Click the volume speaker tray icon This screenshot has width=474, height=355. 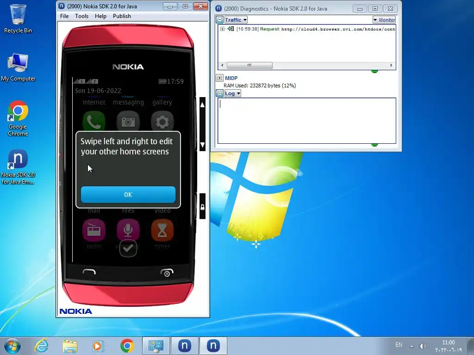(x=423, y=346)
